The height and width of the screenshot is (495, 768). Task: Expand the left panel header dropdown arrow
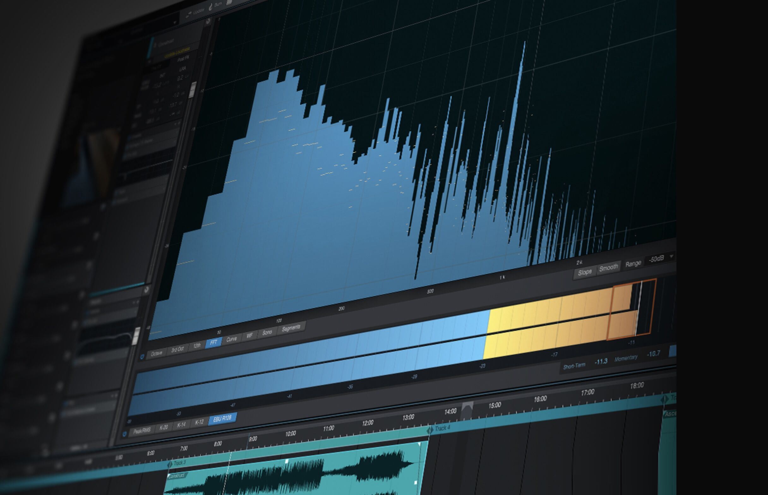point(175,23)
